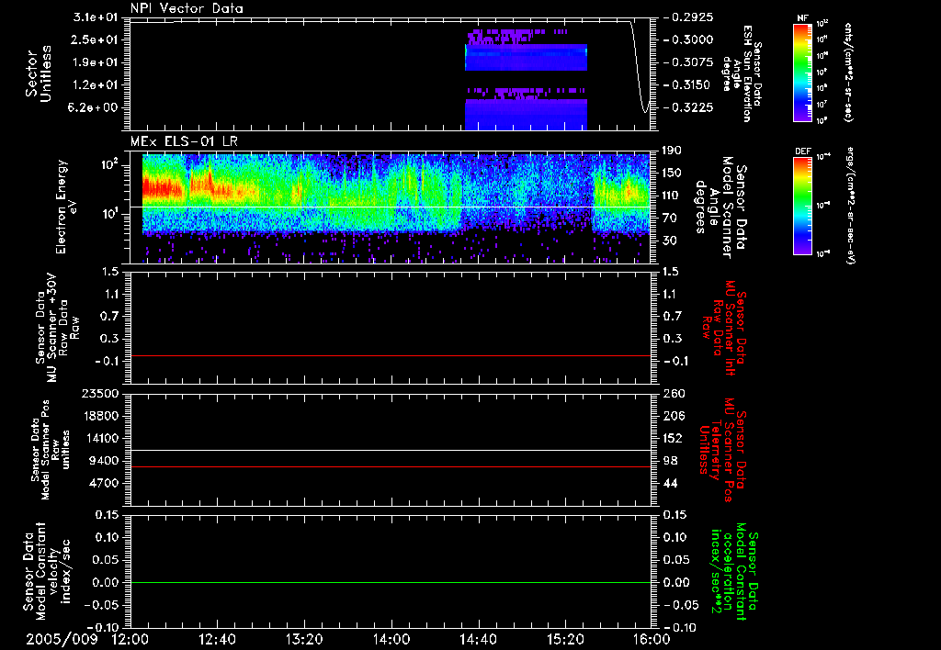This screenshot has height=650, width=941.
Task: Click the red line in Scanner Pos plot
Action: [391, 466]
